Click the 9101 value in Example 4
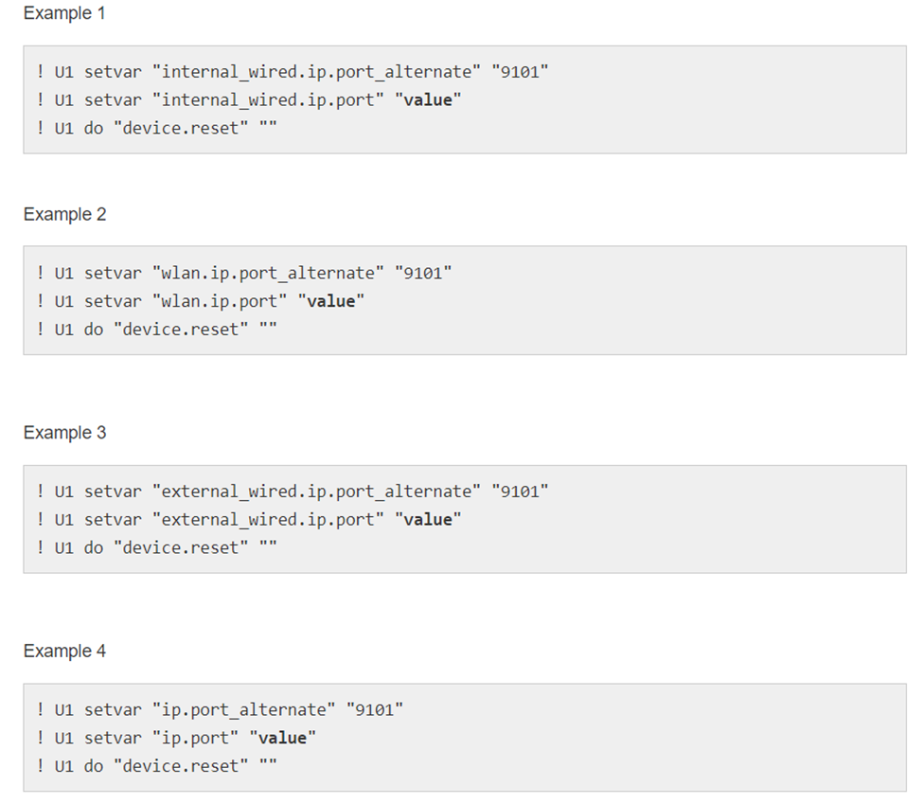923x804 pixels. pos(374,709)
